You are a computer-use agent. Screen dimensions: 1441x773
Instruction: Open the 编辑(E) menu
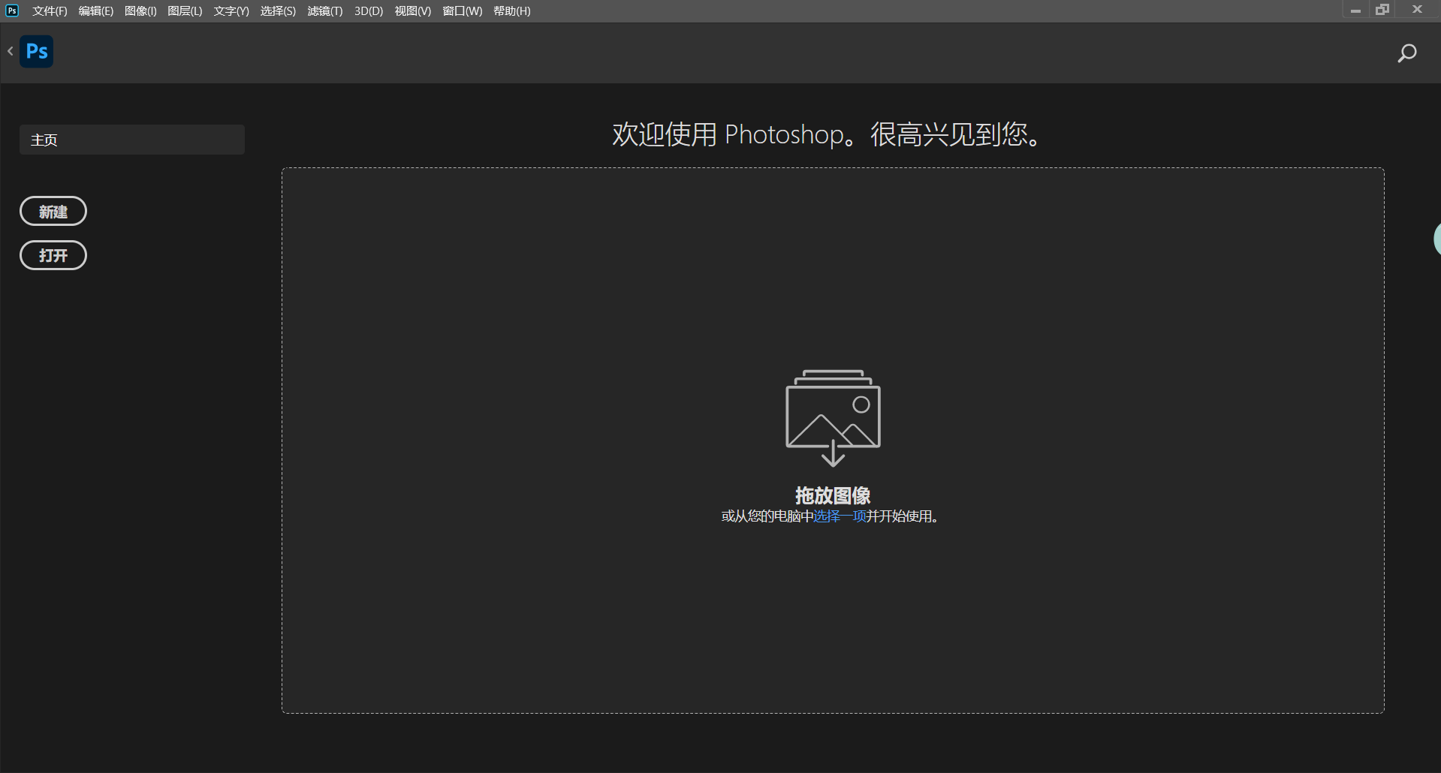pyautogui.click(x=96, y=11)
